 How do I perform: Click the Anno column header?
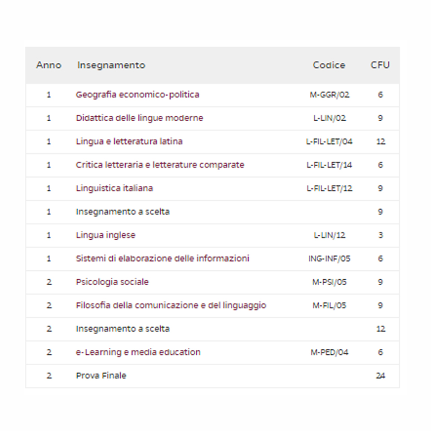pos(48,65)
